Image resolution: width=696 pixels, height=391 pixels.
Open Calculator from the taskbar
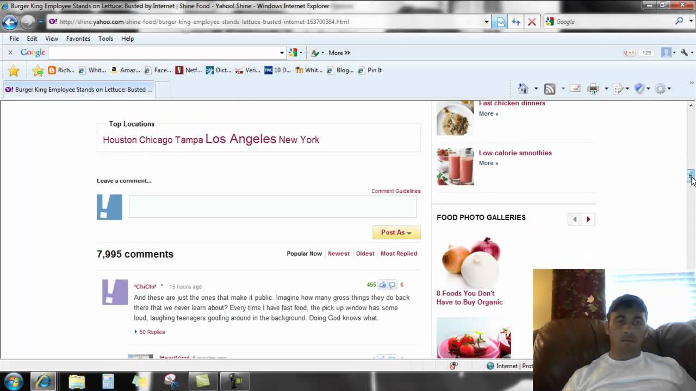pyautogui.click(x=108, y=381)
